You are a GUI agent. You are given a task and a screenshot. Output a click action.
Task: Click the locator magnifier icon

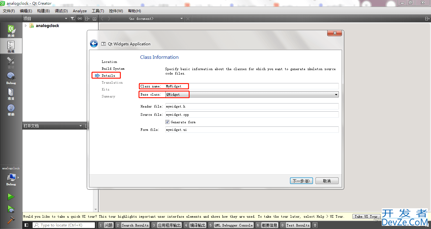37,225
